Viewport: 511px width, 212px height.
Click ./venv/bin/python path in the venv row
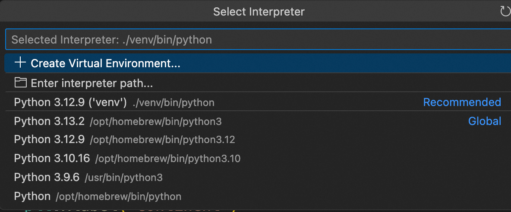(x=173, y=103)
